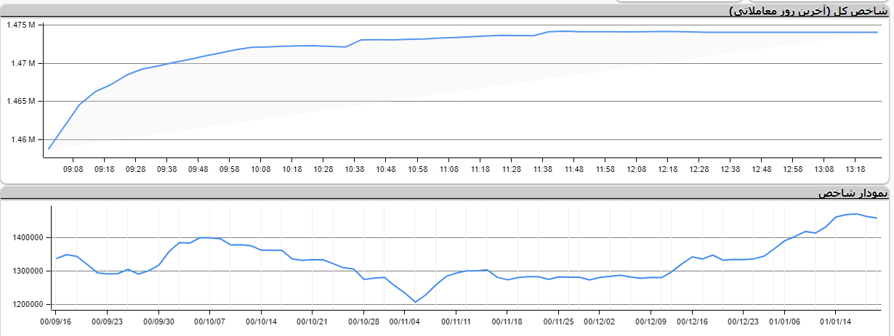Click the 12:28 time axis label
Image resolution: width=894 pixels, height=336 pixels.
(698, 169)
